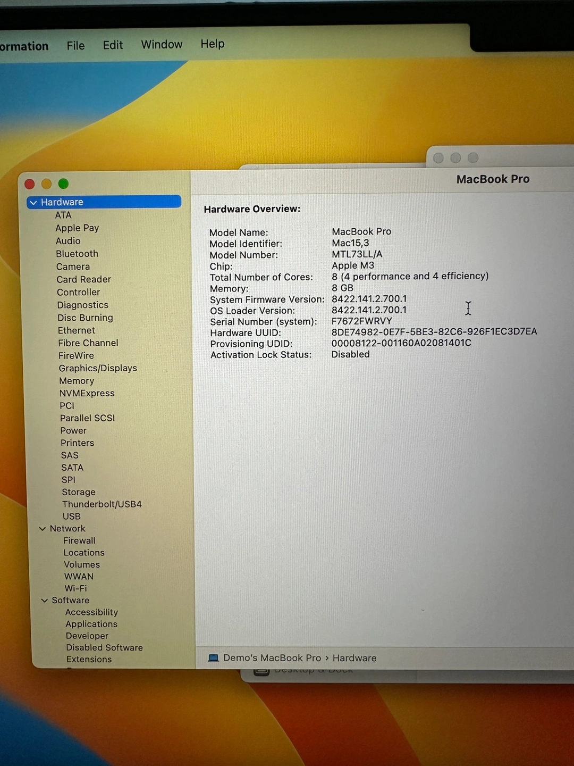Click Hardware in the path bar
This screenshot has height=766, width=574.
tap(354, 658)
